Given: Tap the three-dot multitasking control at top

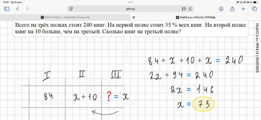Looking at the screenshot, I should click(130, 2).
